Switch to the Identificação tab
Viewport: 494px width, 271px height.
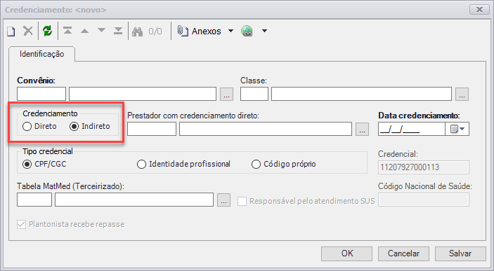pos(41,54)
